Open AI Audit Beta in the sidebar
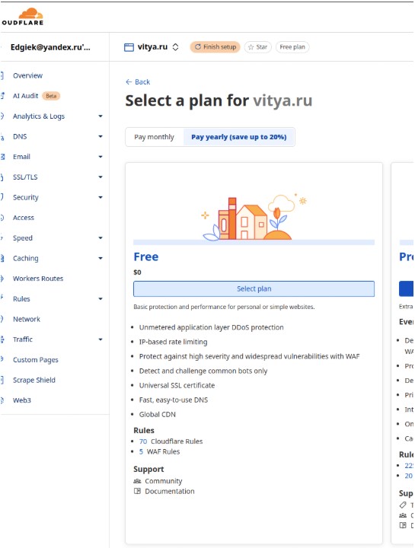The width and height of the screenshot is (415, 548). [36, 96]
